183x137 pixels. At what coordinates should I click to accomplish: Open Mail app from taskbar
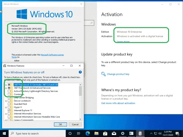tap(114, 133)
